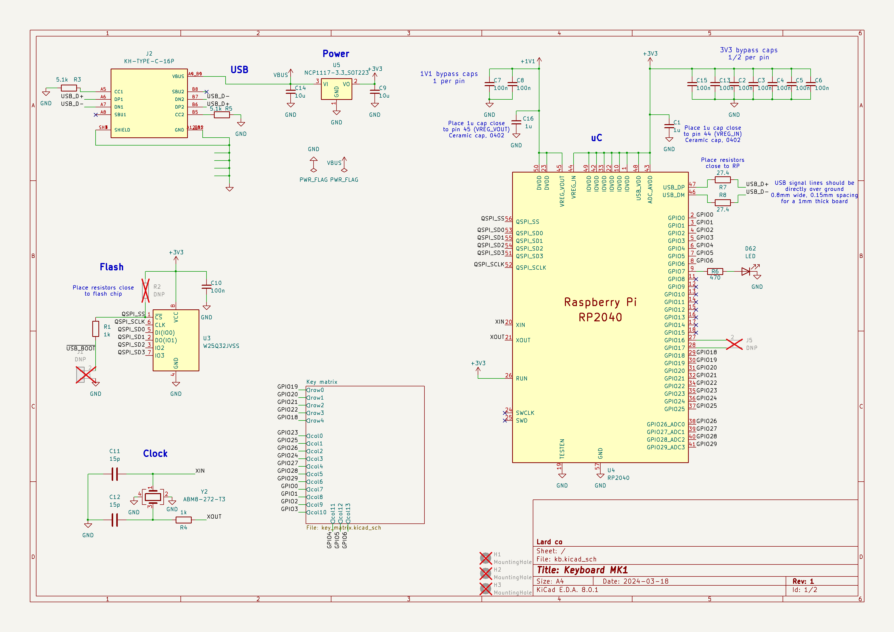Click the '1V1 bypass caps 1 per pin' note
Image resolution: width=894 pixels, height=632 pixels.
(449, 77)
